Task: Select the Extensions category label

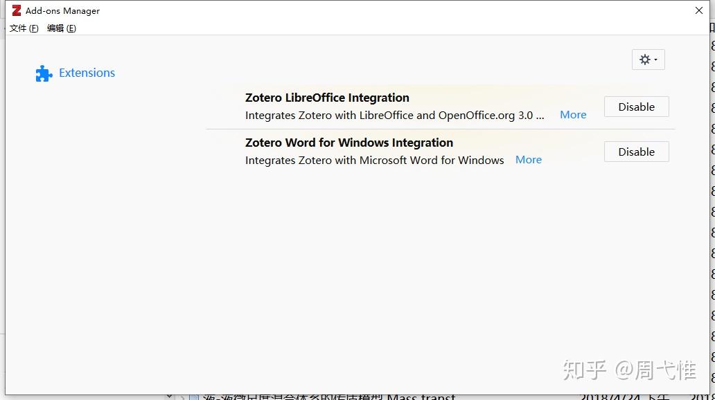Action: [87, 73]
